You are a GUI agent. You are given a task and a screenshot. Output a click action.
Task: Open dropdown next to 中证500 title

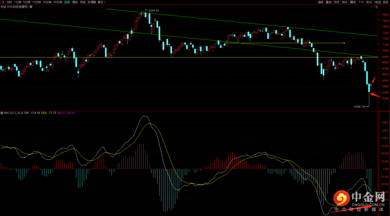[x=32, y=6]
